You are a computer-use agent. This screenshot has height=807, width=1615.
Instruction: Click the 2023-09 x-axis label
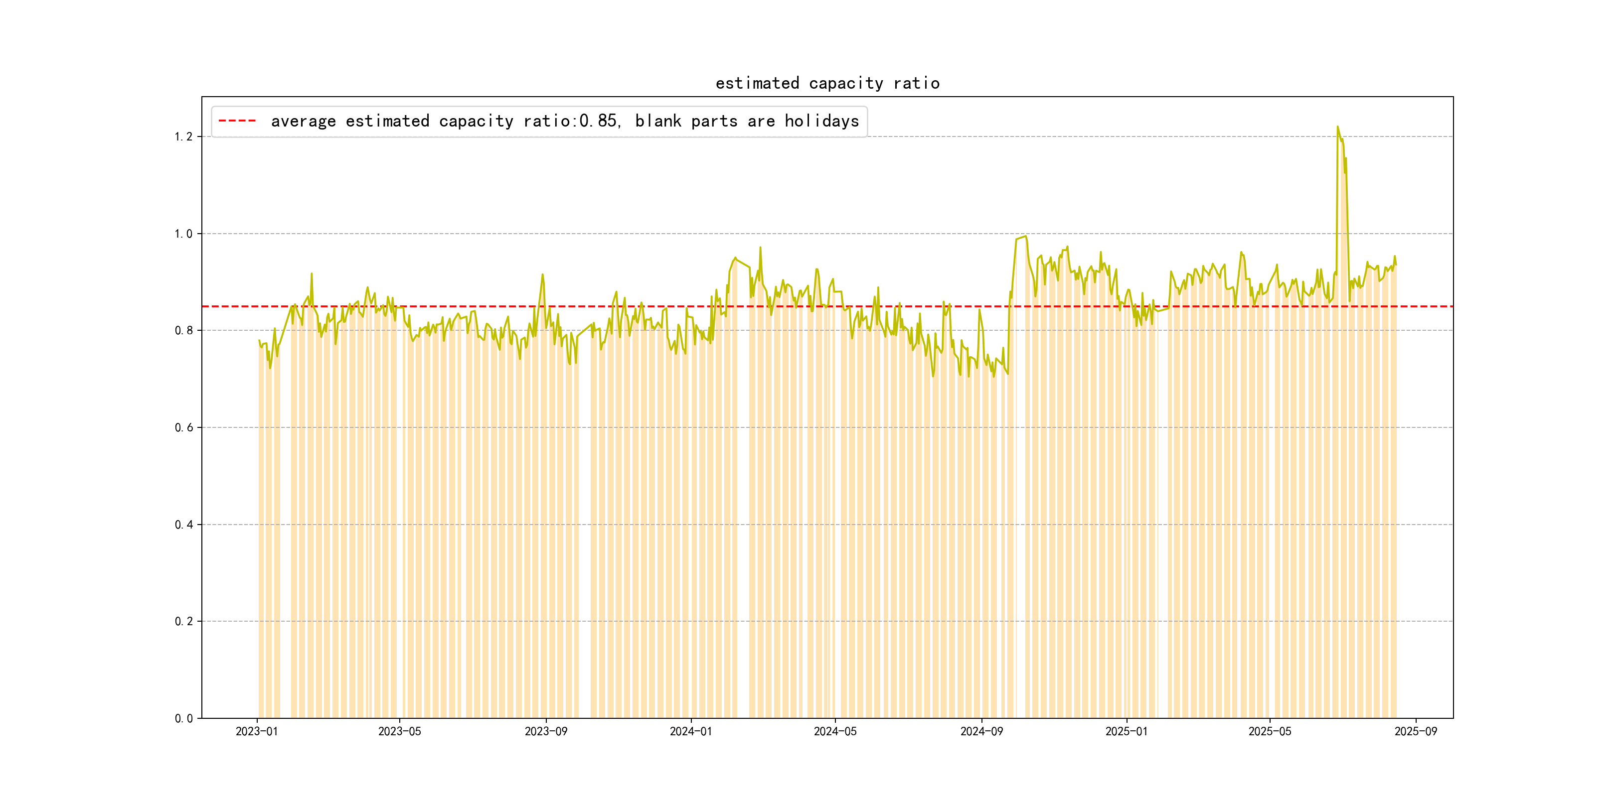545,731
